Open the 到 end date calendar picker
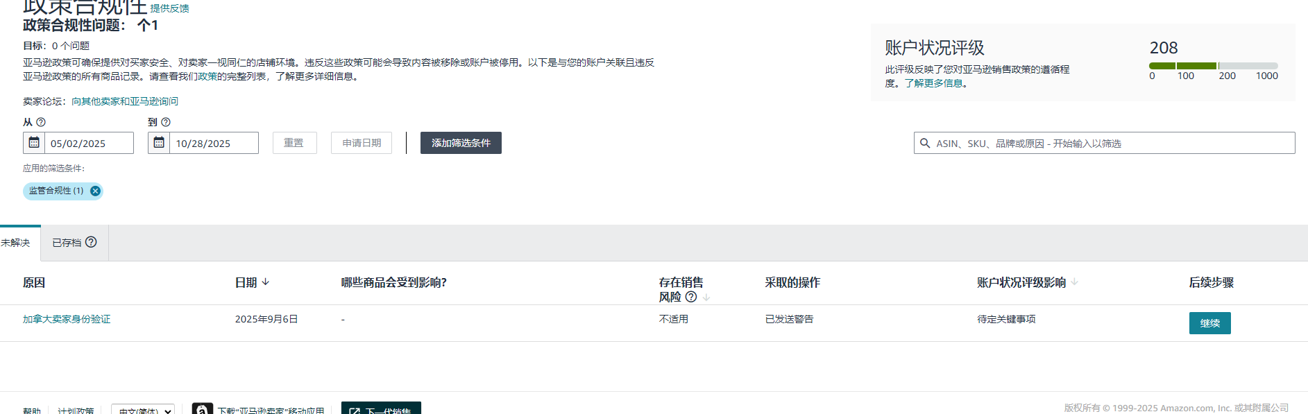 (x=159, y=143)
